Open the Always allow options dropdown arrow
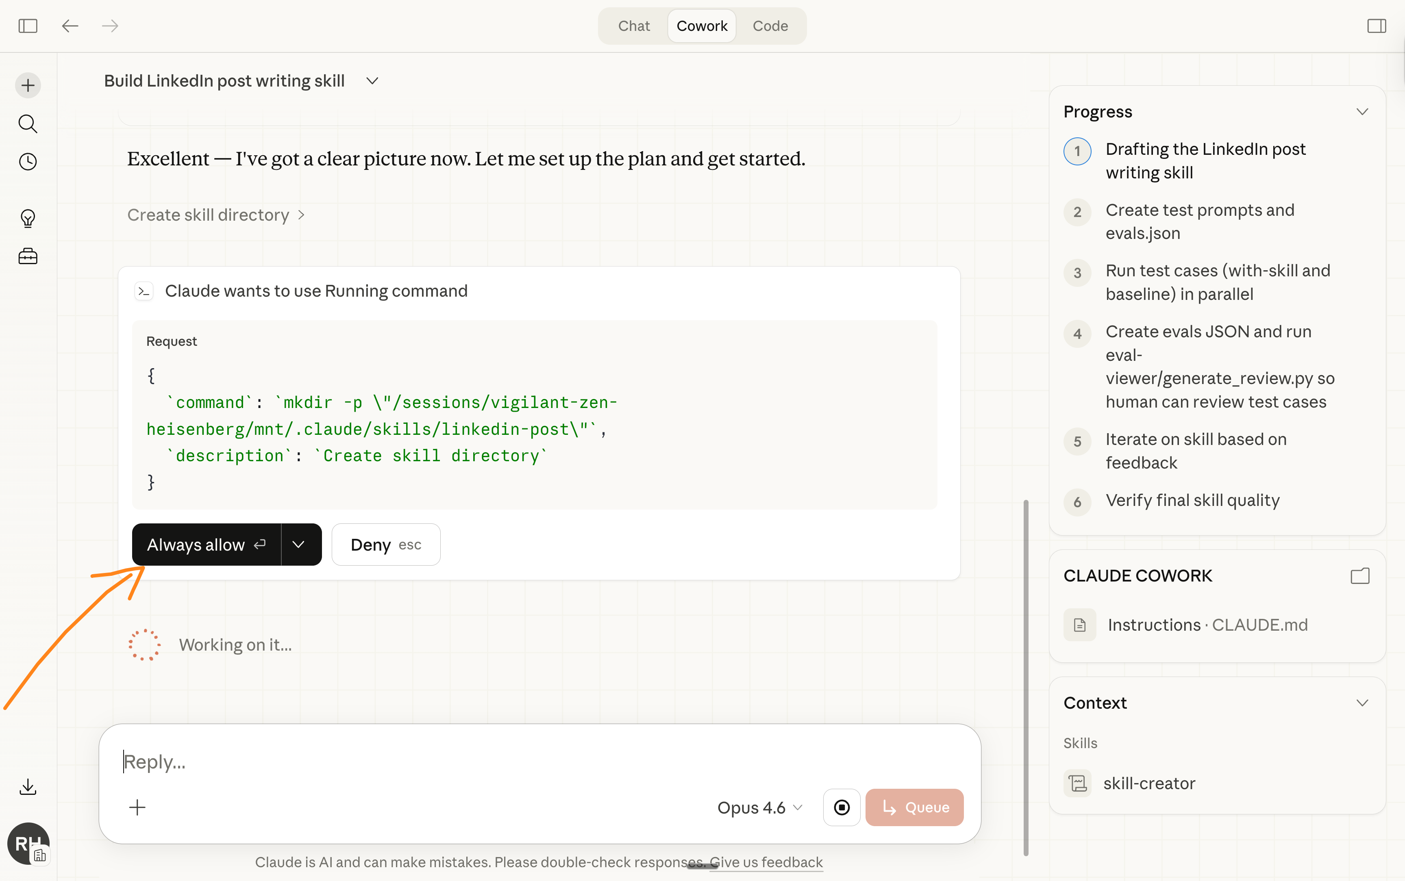This screenshot has height=881, width=1405. (299, 544)
